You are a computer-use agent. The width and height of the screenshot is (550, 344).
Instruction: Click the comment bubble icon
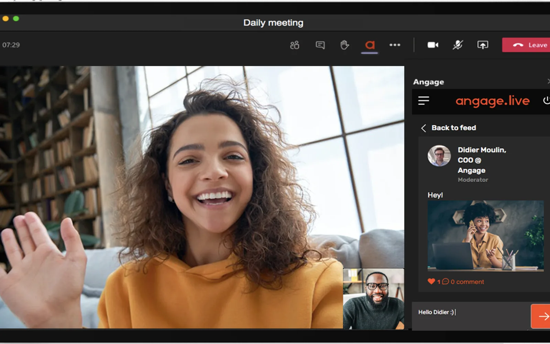tap(445, 281)
